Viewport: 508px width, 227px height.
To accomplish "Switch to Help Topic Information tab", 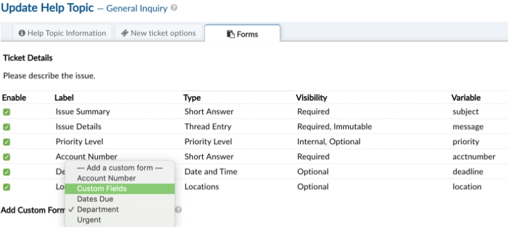I will pyautogui.click(x=62, y=33).
